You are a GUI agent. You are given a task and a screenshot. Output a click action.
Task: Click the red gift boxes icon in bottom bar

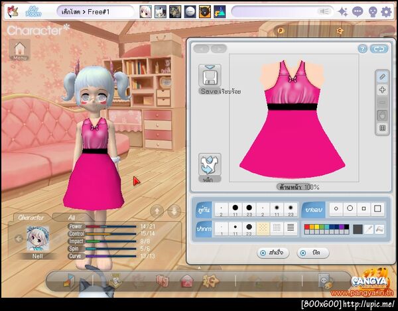point(163,280)
